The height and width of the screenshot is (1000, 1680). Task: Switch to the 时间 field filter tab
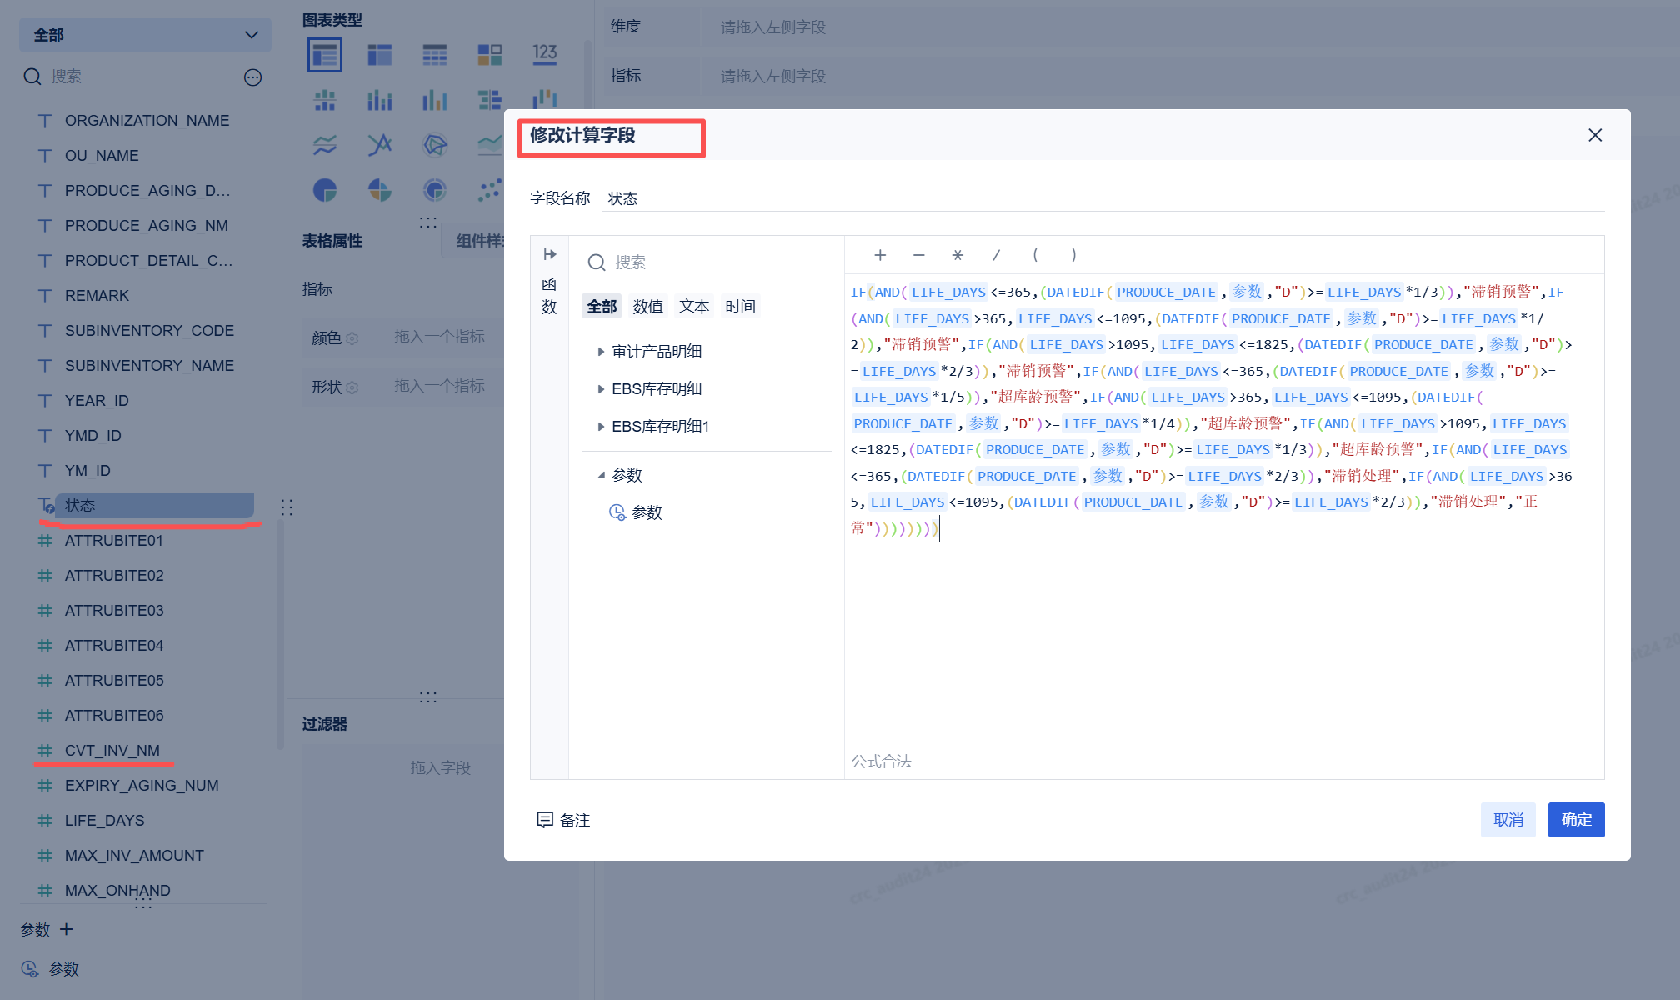coord(740,307)
